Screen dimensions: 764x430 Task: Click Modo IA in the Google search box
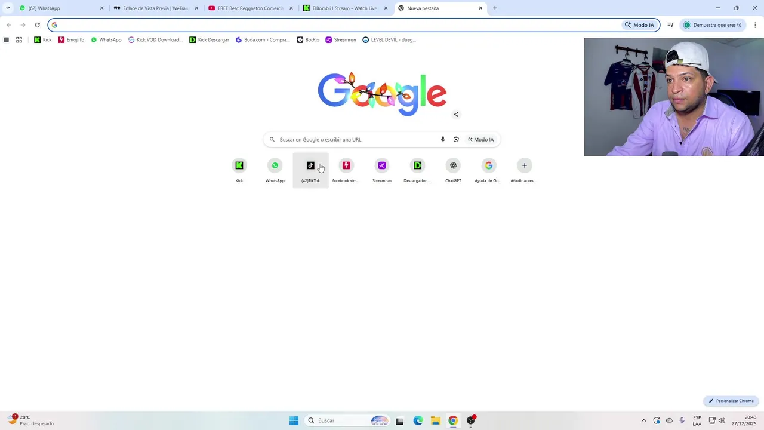pyautogui.click(x=481, y=139)
